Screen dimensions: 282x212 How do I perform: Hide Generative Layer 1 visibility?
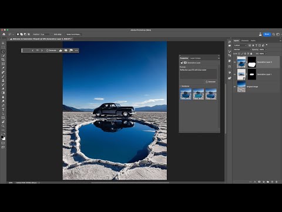(x=235, y=74)
